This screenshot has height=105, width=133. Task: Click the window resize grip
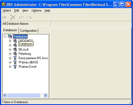(130, 103)
